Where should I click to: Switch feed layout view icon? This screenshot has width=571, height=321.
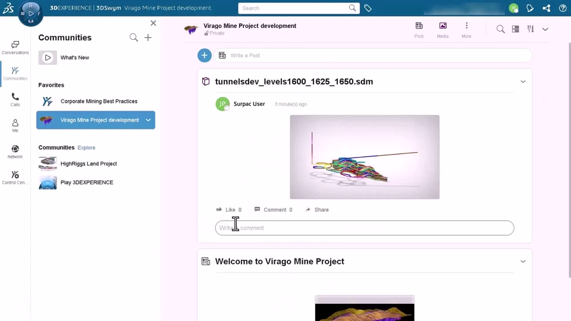coord(515,29)
